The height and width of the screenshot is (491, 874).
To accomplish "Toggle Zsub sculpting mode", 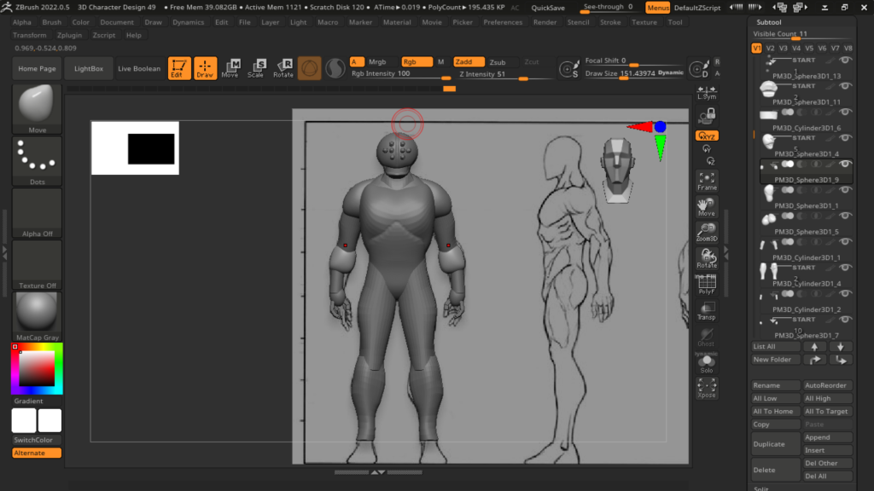I will click(497, 62).
